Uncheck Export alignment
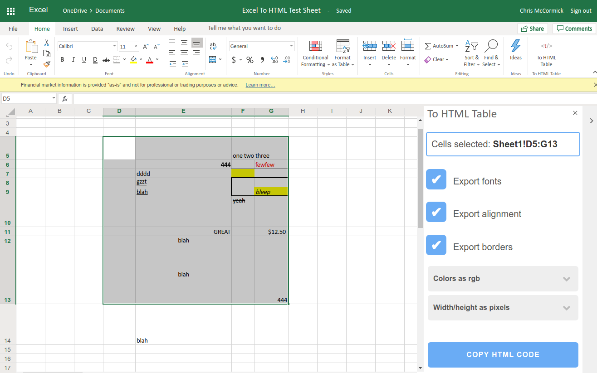This screenshot has height=373, width=597. (x=436, y=212)
